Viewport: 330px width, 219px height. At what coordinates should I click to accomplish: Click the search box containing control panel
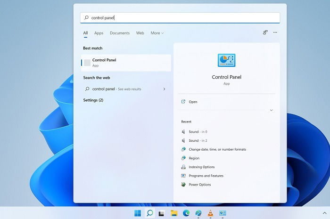[180, 17]
